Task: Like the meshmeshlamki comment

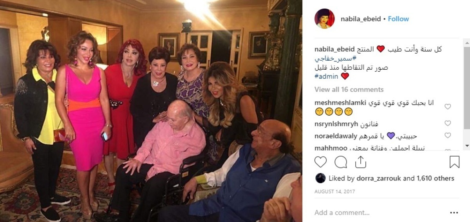Action: point(448,106)
